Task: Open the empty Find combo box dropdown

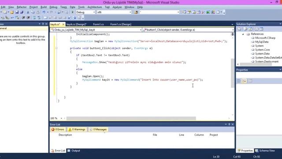Action: coord(178,12)
